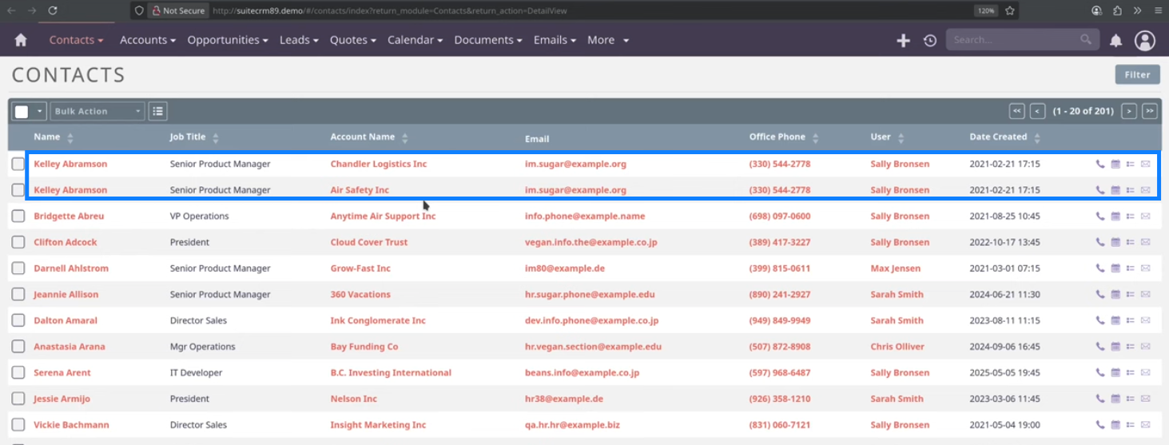Open the user profile avatar menu

[x=1145, y=40]
